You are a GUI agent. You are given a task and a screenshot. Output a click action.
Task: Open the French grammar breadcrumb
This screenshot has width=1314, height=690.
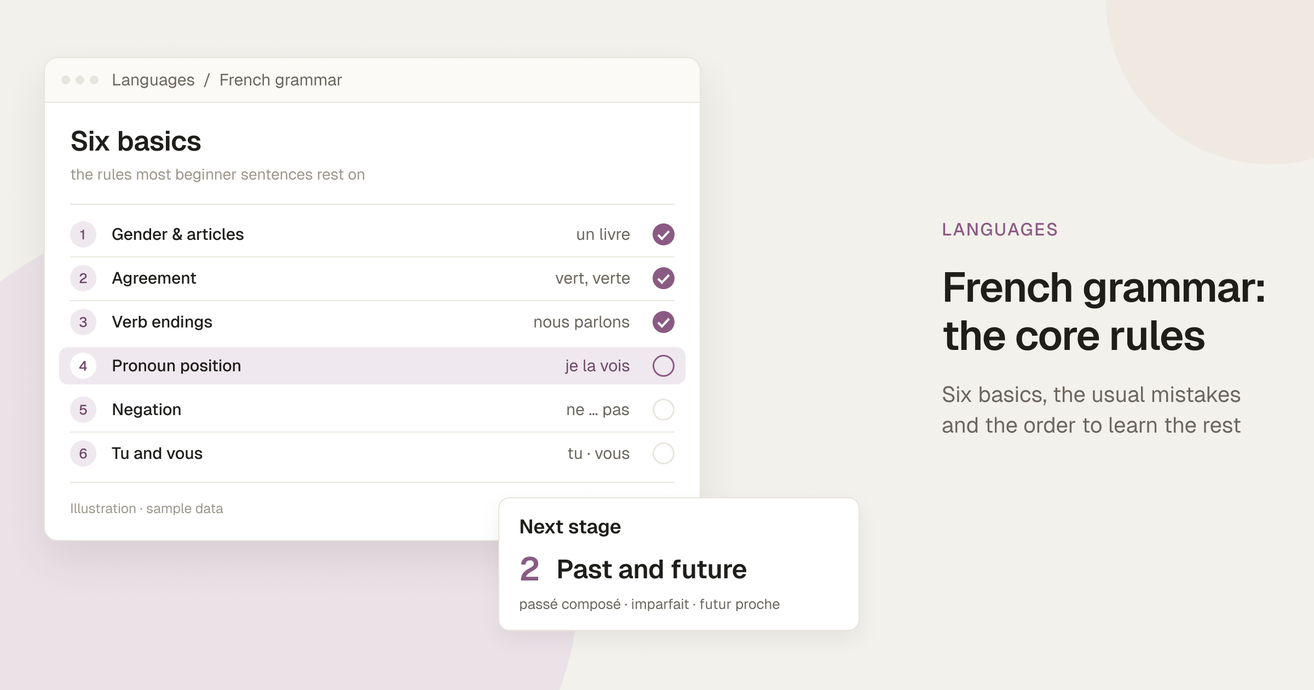pos(280,80)
